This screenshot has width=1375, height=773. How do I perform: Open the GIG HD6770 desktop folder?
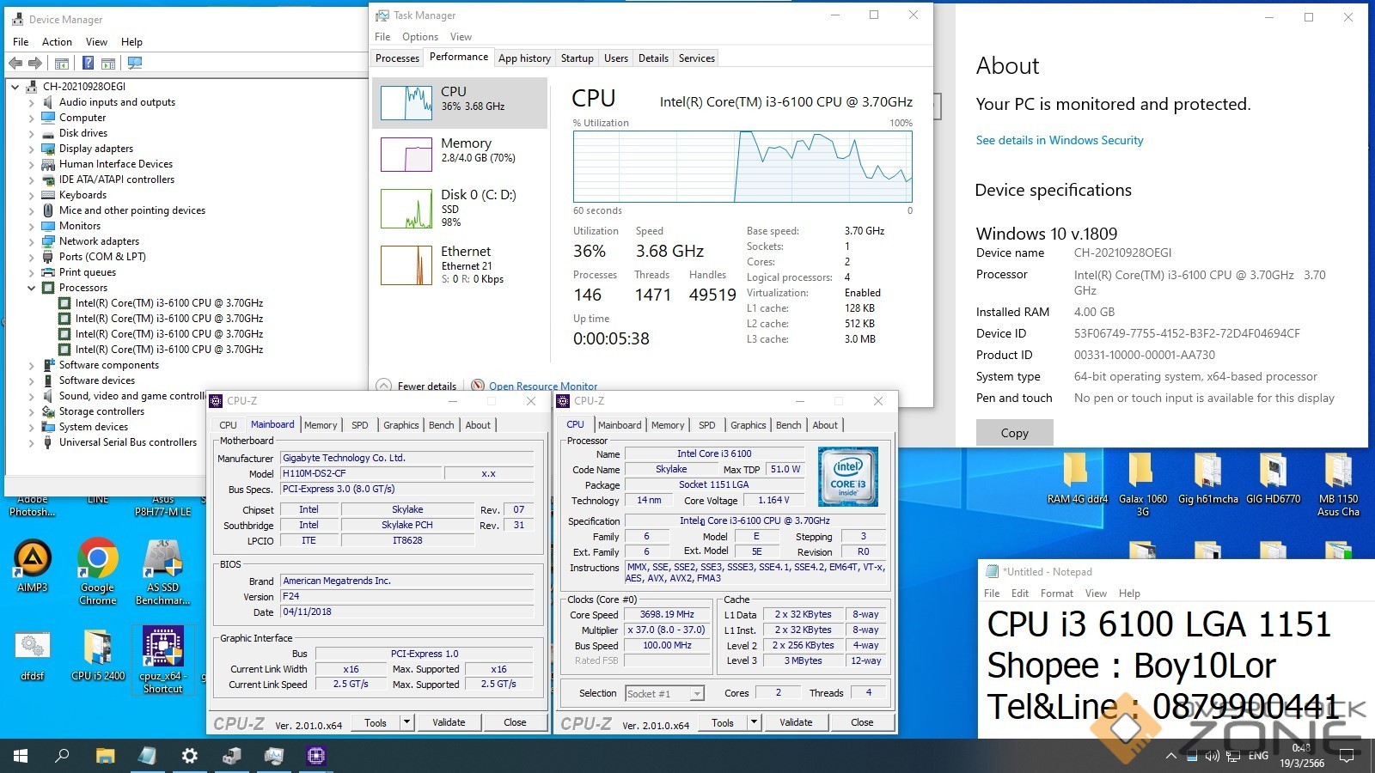pyautogui.click(x=1273, y=478)
